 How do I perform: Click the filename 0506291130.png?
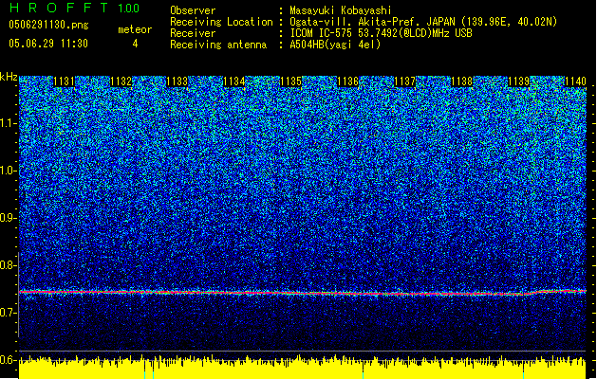[x=48, y=25]
